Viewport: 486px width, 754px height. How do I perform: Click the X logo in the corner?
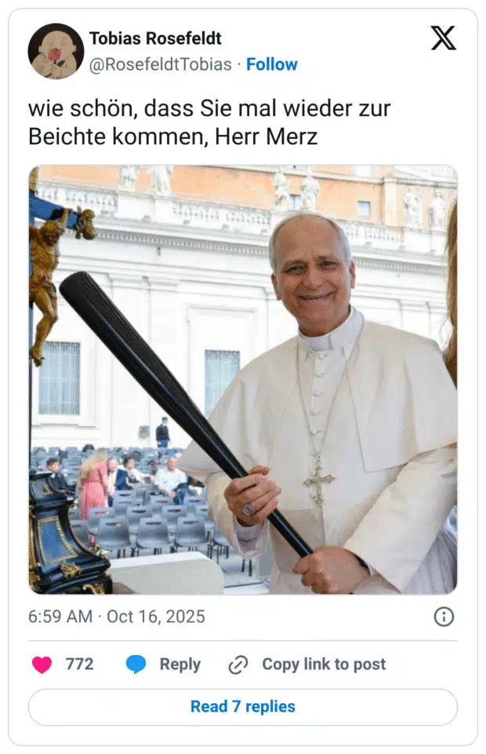tap(443, 38)
